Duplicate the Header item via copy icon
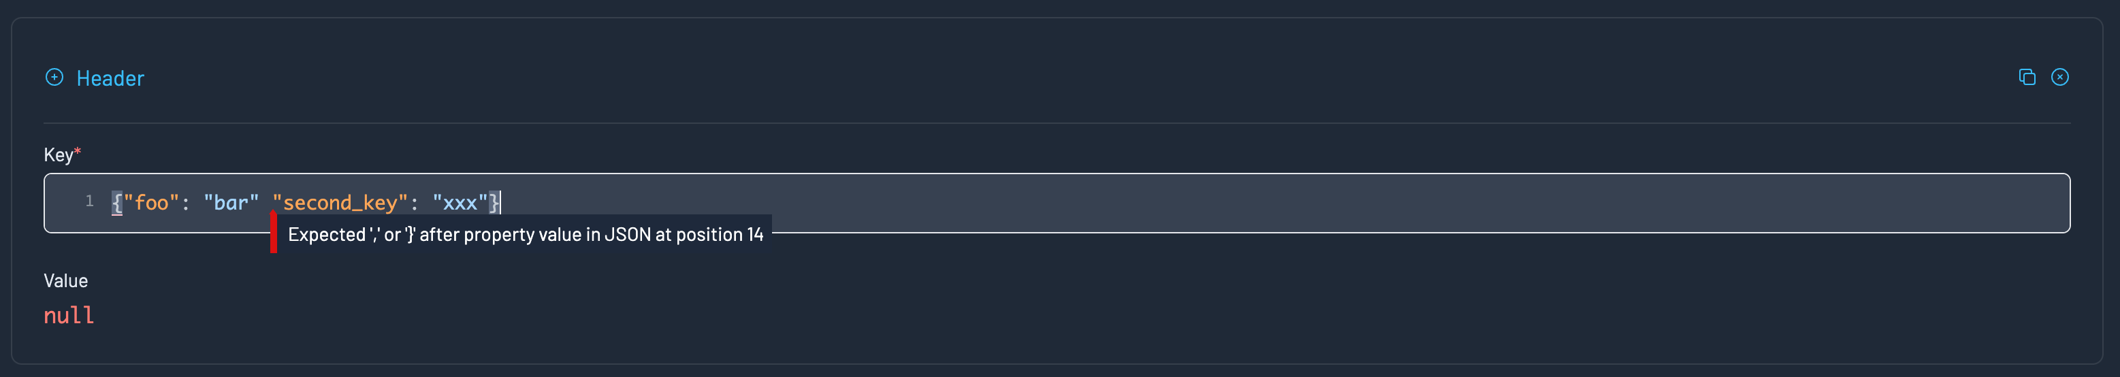Screen dimensions: 2120x377 2027,78
